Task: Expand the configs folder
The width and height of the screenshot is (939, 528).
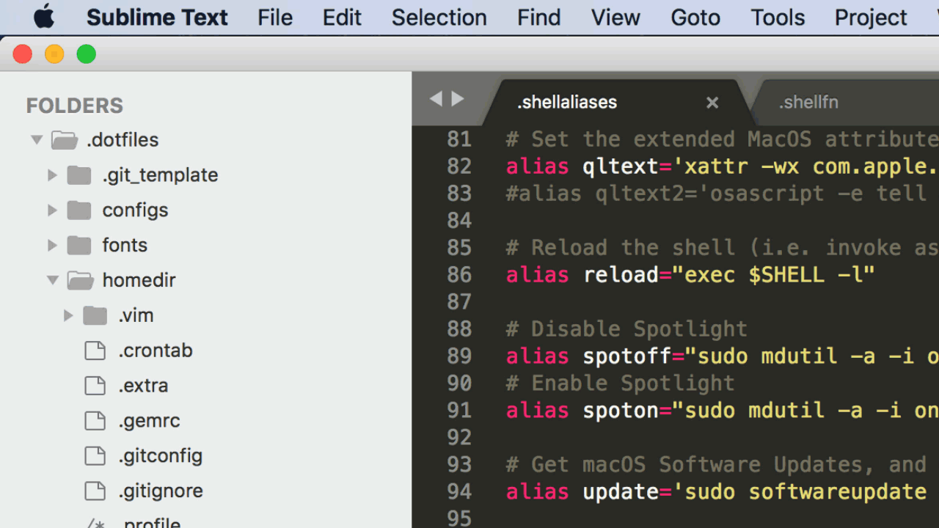Action: tap(52, 210)
